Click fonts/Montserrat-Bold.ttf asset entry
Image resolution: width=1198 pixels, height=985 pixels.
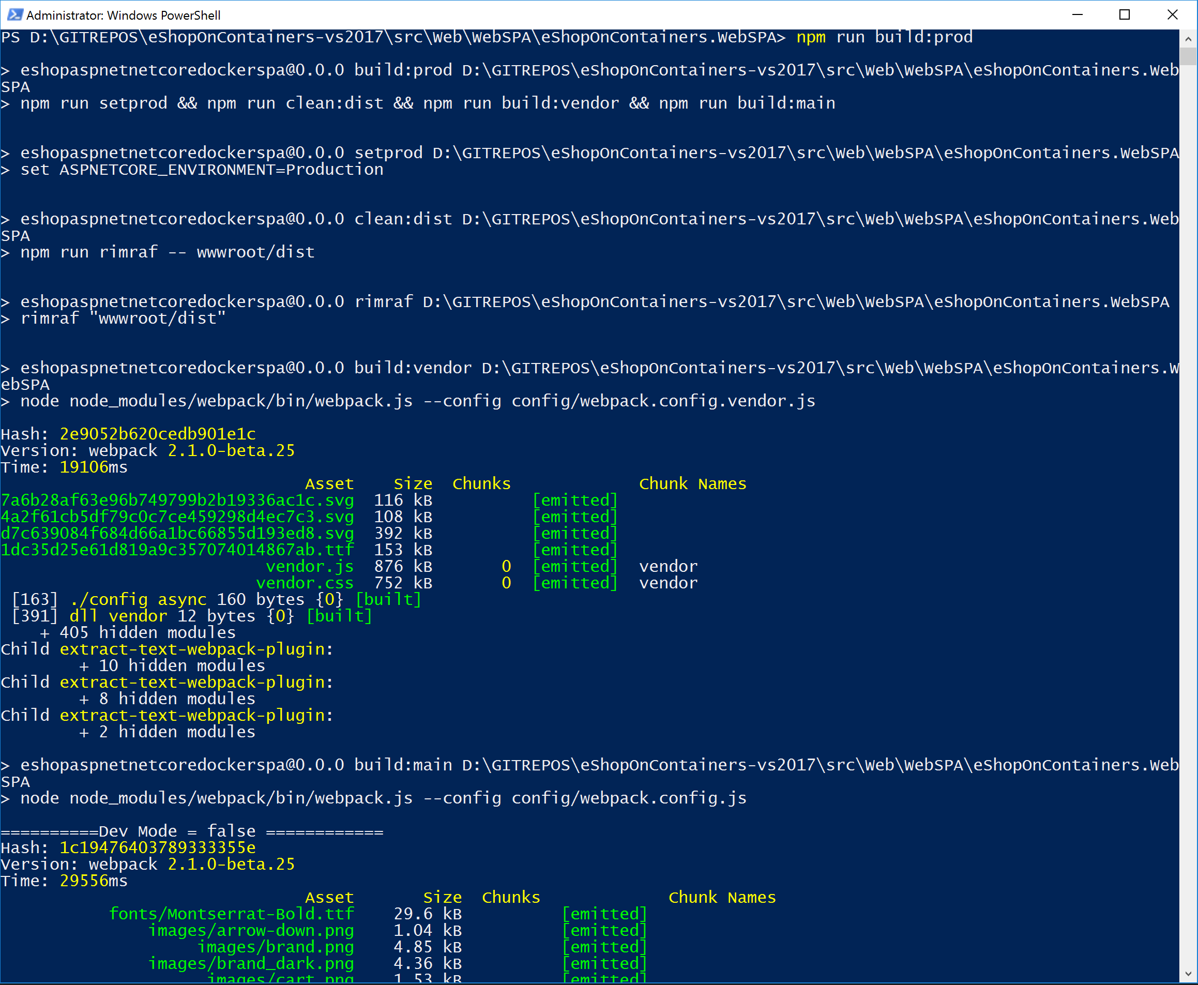coord(231,914)
